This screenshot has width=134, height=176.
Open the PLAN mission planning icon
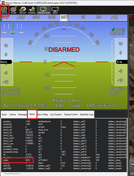14,10
